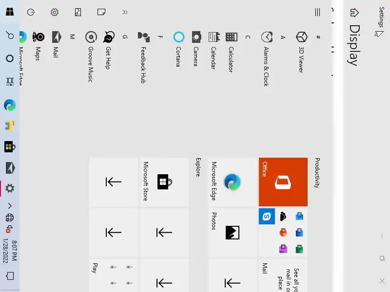Viewport: 390px width, 292px height.
Task: Open the Word tile icon
Action: point(299,233)
